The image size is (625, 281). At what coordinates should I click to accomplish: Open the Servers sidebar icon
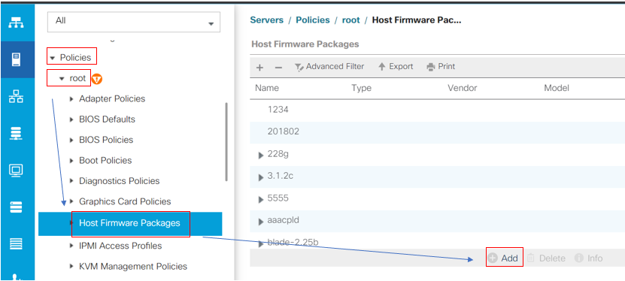[16, 59]
